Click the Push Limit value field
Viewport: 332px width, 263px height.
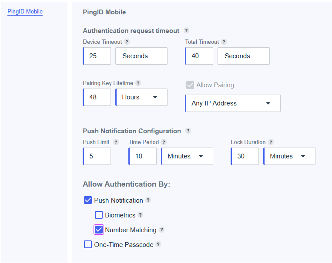click(97, 156)
